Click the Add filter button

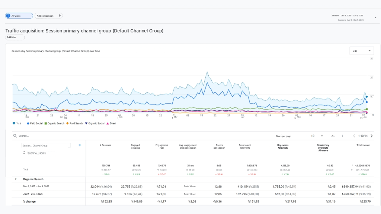pyautogui.click(x=15, y=38)
